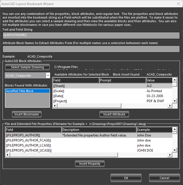Select the ||FILEPROPS_AUTHOR_FCASE|| row
The image size is (183, 185).
pyautogui.click(x=89, y=140)
